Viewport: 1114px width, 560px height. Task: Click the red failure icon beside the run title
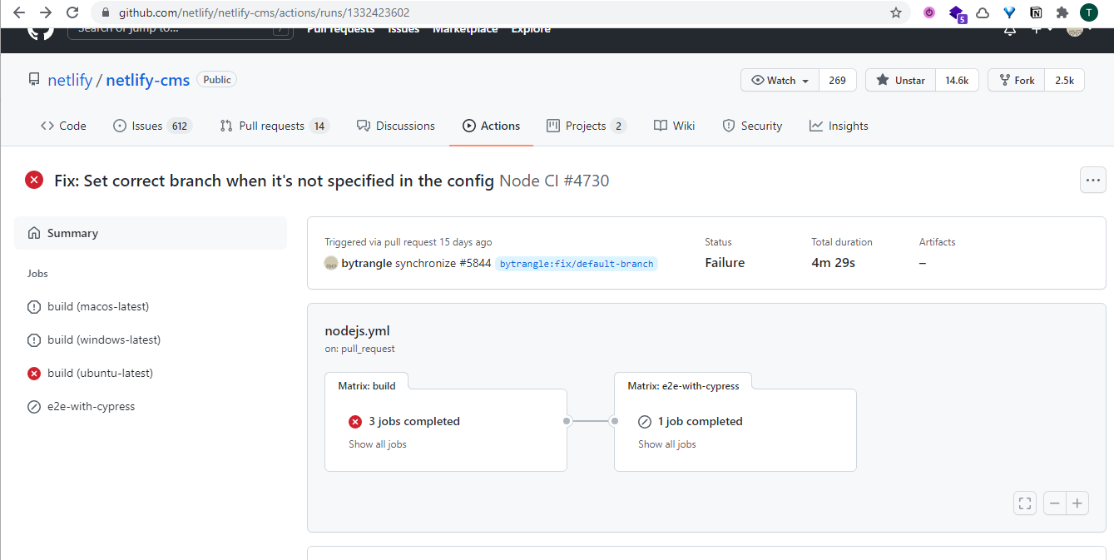coord(34,180)
